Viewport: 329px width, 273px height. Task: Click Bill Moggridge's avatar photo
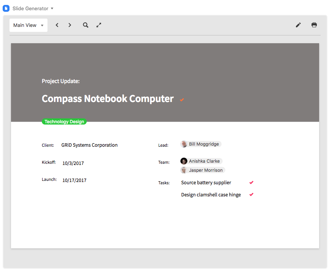[184, 144]
